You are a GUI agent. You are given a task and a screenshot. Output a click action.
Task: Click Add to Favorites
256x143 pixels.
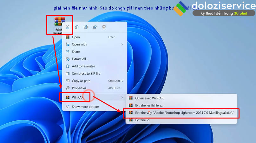(95, 66)
